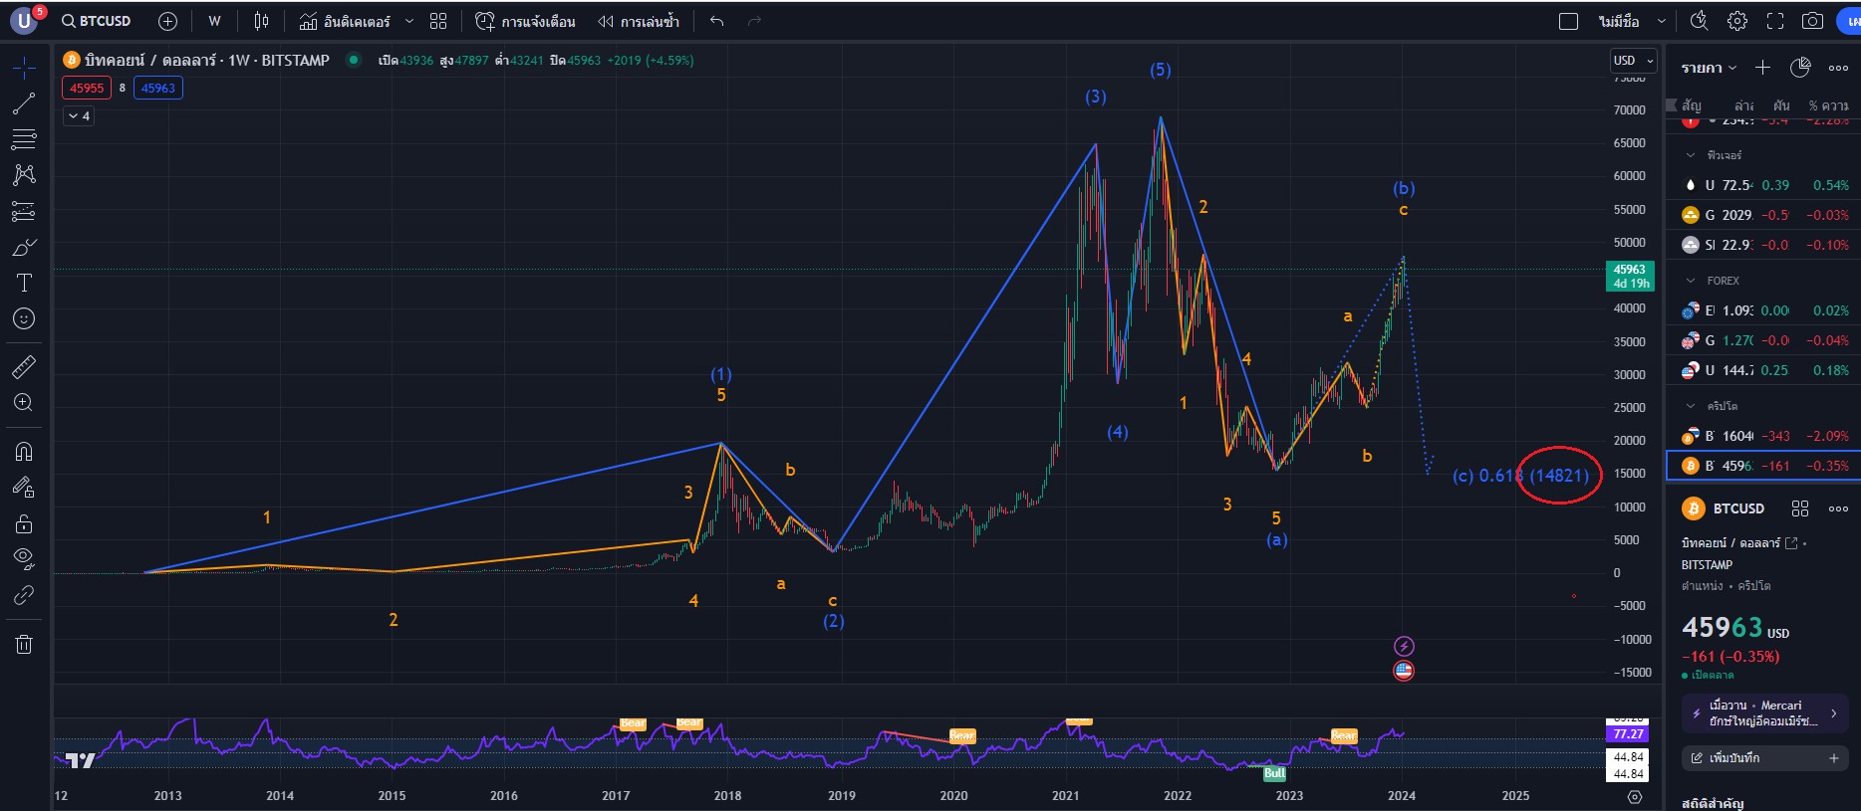Open the details panel more options menu

coord(1838,508)
